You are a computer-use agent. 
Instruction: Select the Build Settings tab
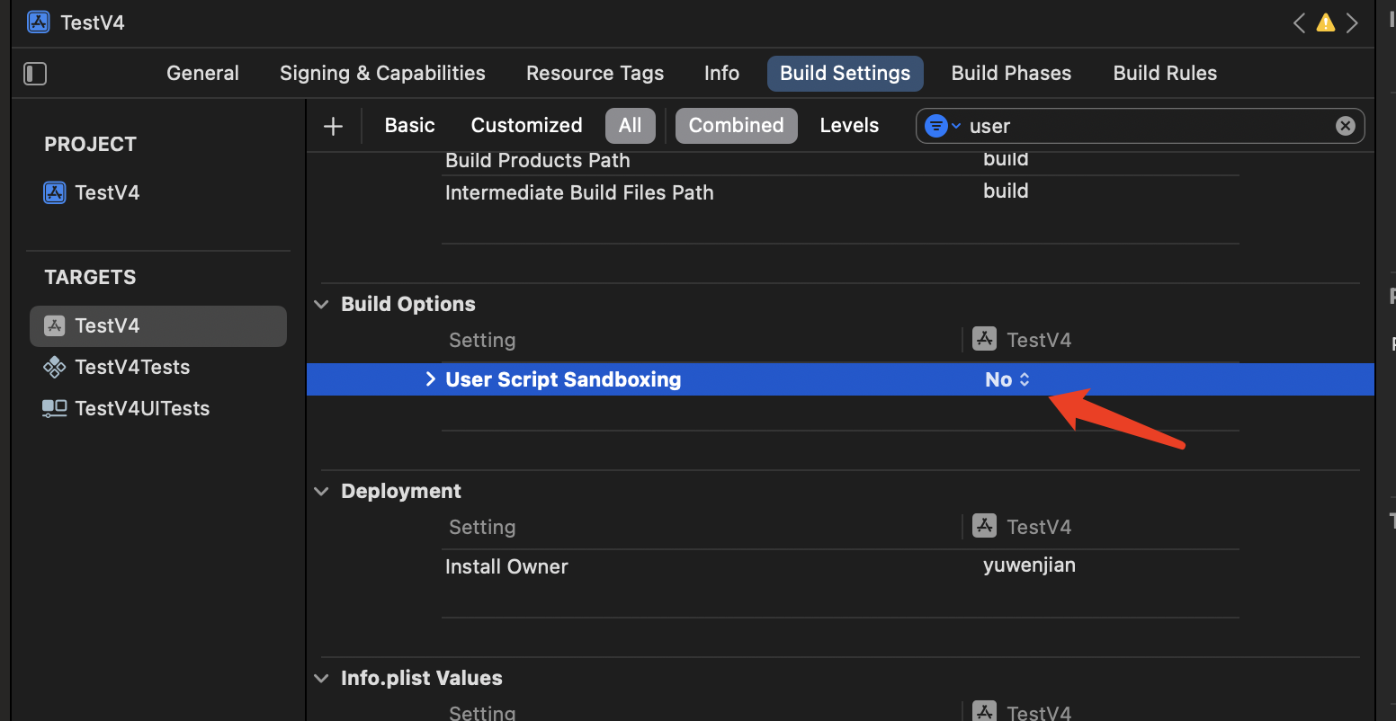845,74
